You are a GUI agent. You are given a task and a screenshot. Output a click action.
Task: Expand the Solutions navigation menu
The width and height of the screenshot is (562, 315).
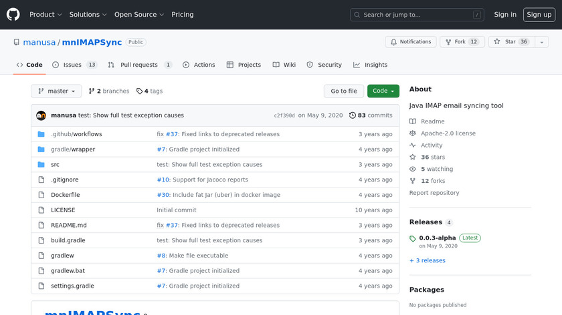[x=88, y=15]
